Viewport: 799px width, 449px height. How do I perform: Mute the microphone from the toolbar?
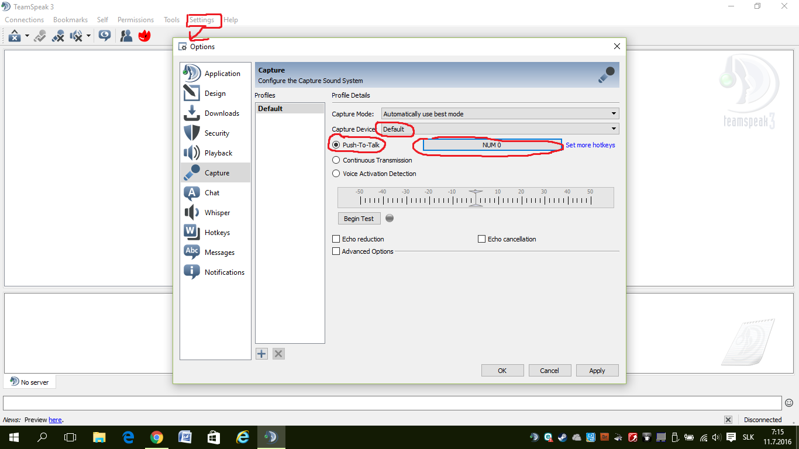click(58, 36)
